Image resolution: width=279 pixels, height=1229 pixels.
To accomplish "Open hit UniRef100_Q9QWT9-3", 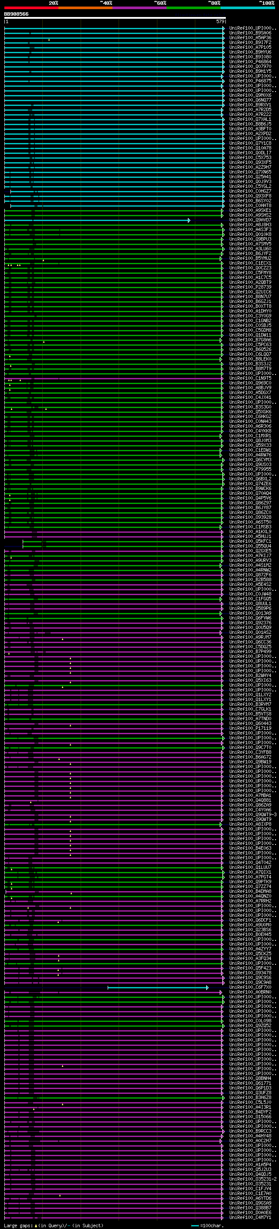I will (x=253, y=814).
